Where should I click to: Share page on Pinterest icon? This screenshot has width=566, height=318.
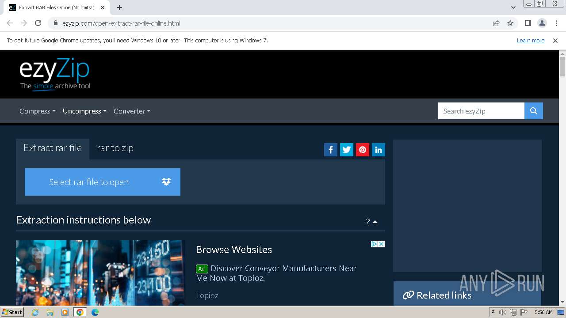(x=363, y=150)
